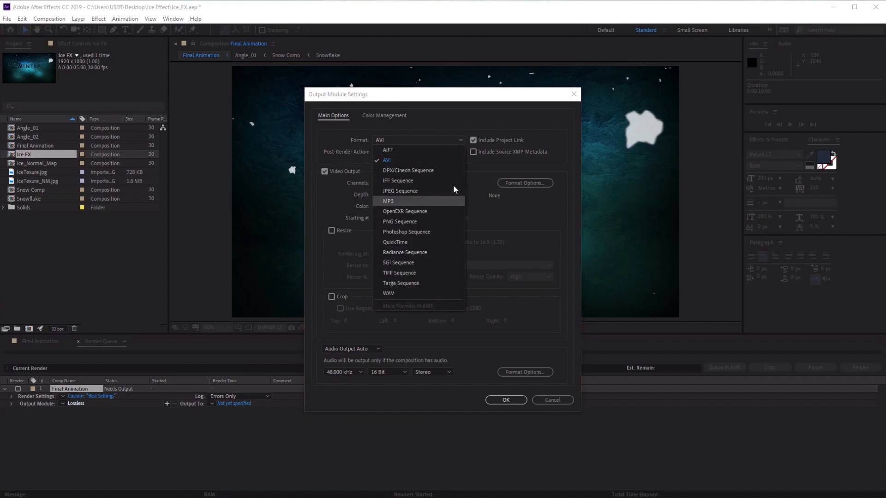Select the Horizontal Type tool
Screen dimensions: 886x498
[x=125, y=29]
